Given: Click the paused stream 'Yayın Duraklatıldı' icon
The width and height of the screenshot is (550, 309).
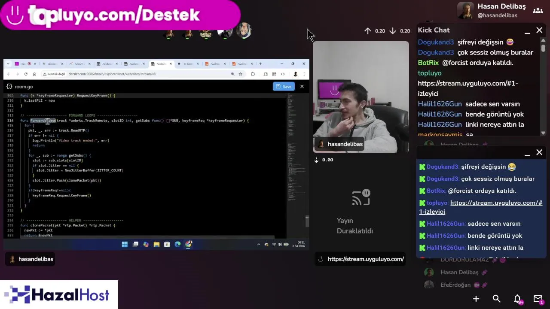Looking at the screenshot, I should click(361, 197).
